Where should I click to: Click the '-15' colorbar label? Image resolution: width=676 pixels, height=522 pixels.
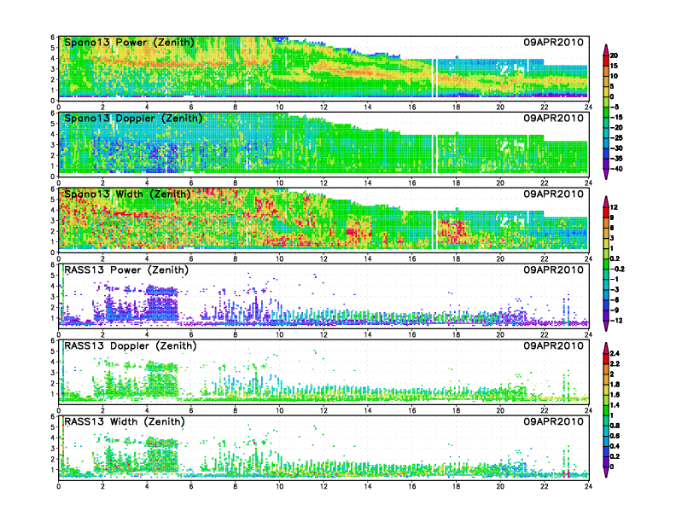(x=616, y=117)
